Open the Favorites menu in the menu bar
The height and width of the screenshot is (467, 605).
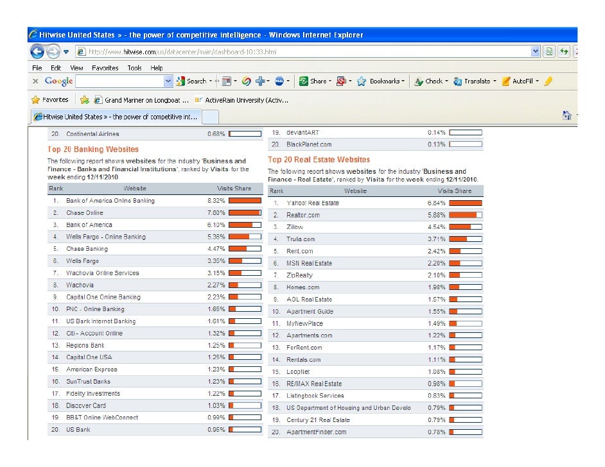(105, 68)
